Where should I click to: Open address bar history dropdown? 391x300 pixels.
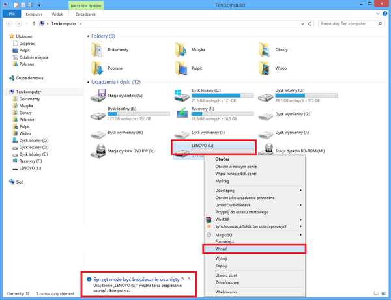[302, 24]
